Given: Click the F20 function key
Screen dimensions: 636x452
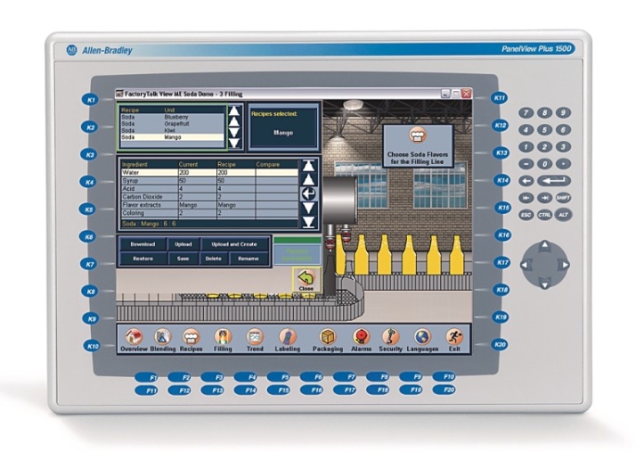Looking at the screenshot, I should [444, 390].
